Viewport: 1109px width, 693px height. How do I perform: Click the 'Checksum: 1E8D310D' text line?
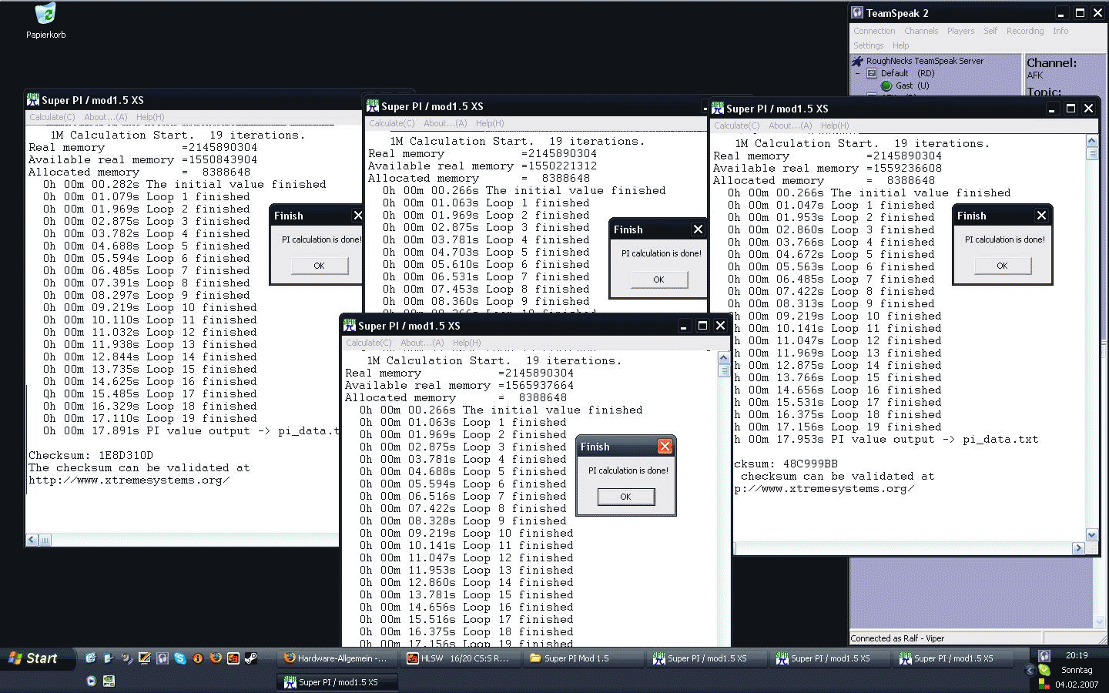pos(91,455)
